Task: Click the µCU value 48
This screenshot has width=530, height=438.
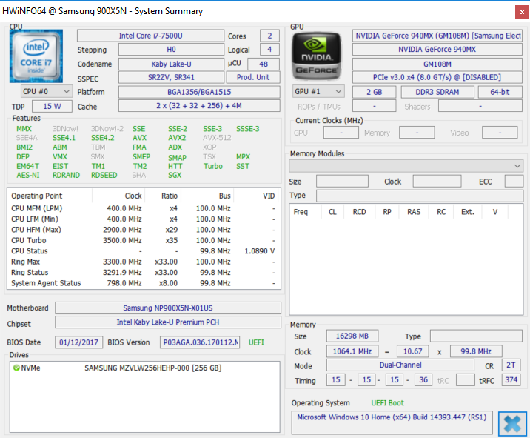Action: point(264,64)
